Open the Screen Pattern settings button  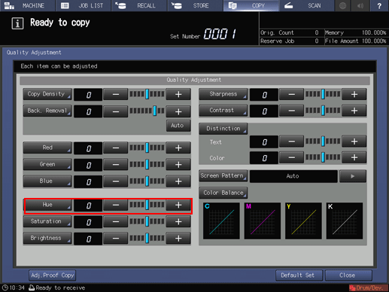pyautogui.click(x=223, y=176)
